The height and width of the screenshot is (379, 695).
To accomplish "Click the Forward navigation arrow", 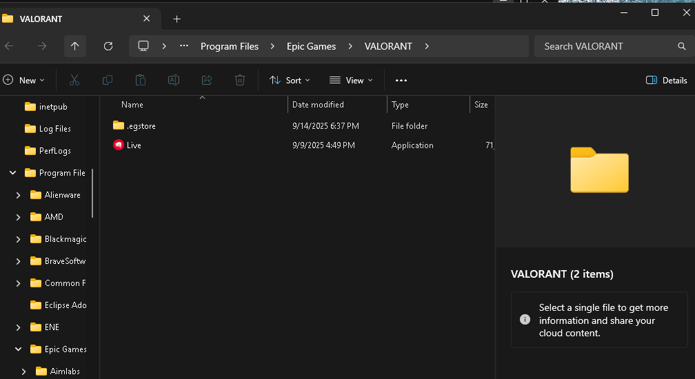I will (x=42, y=46).
